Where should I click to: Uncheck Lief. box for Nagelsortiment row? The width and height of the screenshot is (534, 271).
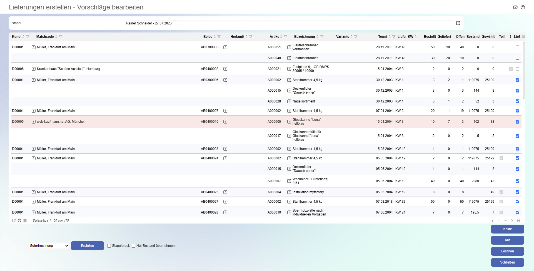[517, 101]
